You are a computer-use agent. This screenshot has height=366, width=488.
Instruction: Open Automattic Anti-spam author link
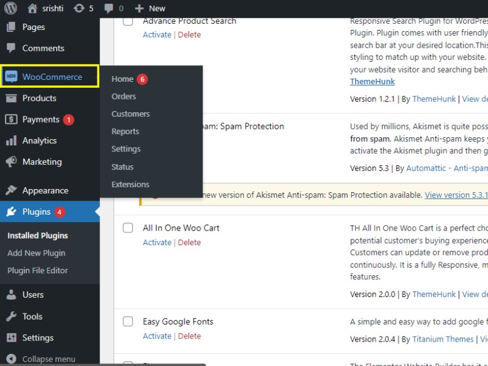click(x=447, y=168)
